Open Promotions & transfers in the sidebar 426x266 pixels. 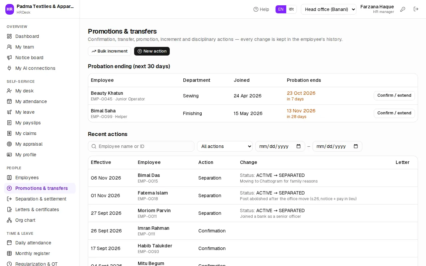tap(40, 188)
